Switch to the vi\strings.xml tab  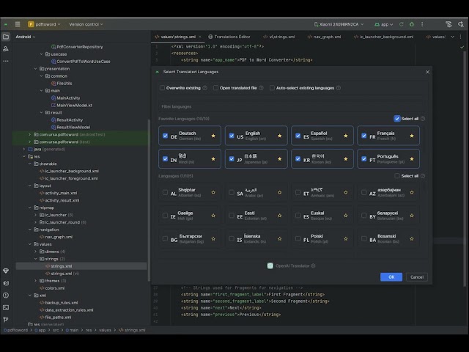278,37
